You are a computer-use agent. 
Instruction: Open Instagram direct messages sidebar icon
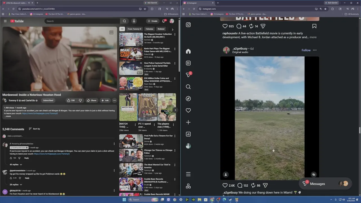188,75
